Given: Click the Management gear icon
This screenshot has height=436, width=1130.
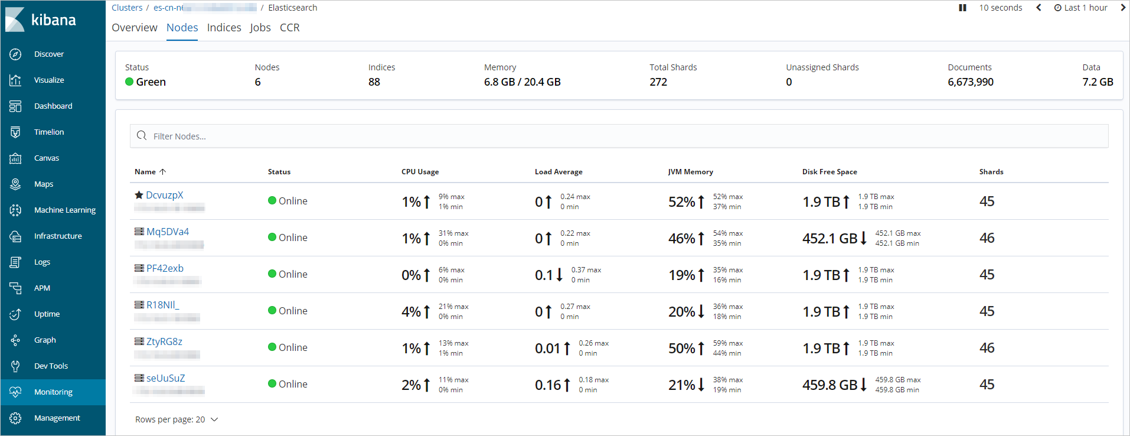Looking at the screenshot, I should click(x=16, y=418).
